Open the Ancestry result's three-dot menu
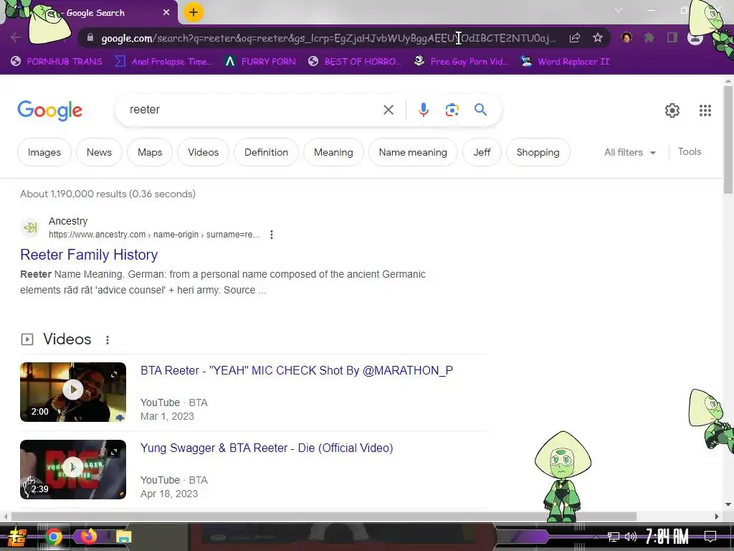Viewport: 734px width, 551px height. (x=272, y=235)
